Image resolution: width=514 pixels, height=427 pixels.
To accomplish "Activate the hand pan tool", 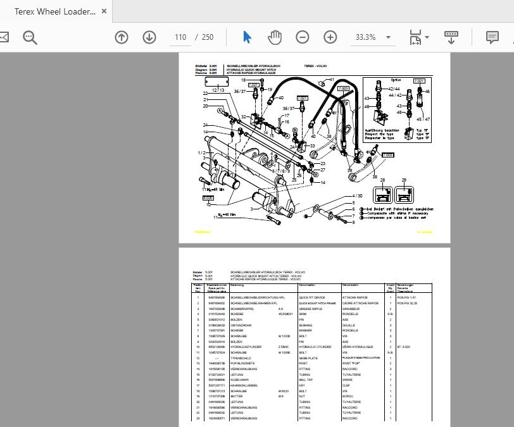I will tap(275, 37).
